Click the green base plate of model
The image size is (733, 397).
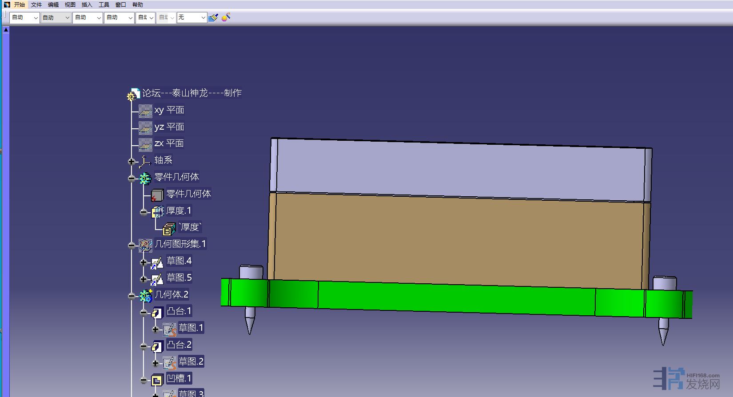point(444,298)
